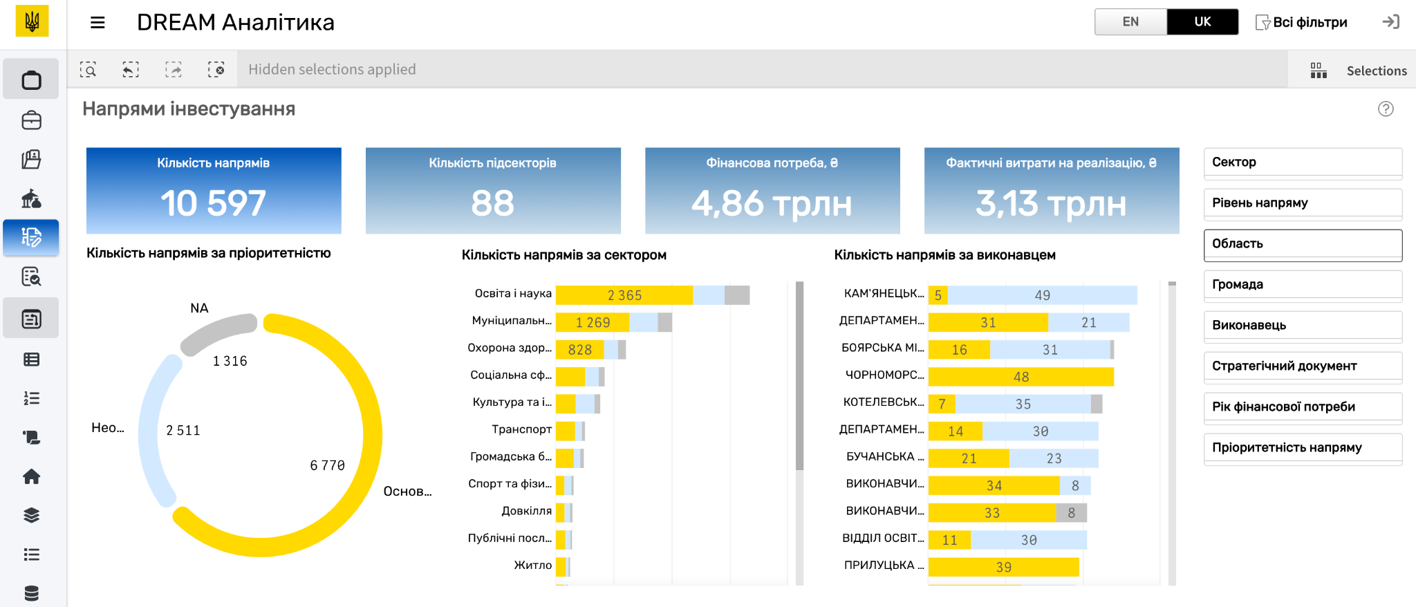The width and height of the screenshot is (1416, 607).
Task: Expand the Сектор filter
Action: 1303,162
